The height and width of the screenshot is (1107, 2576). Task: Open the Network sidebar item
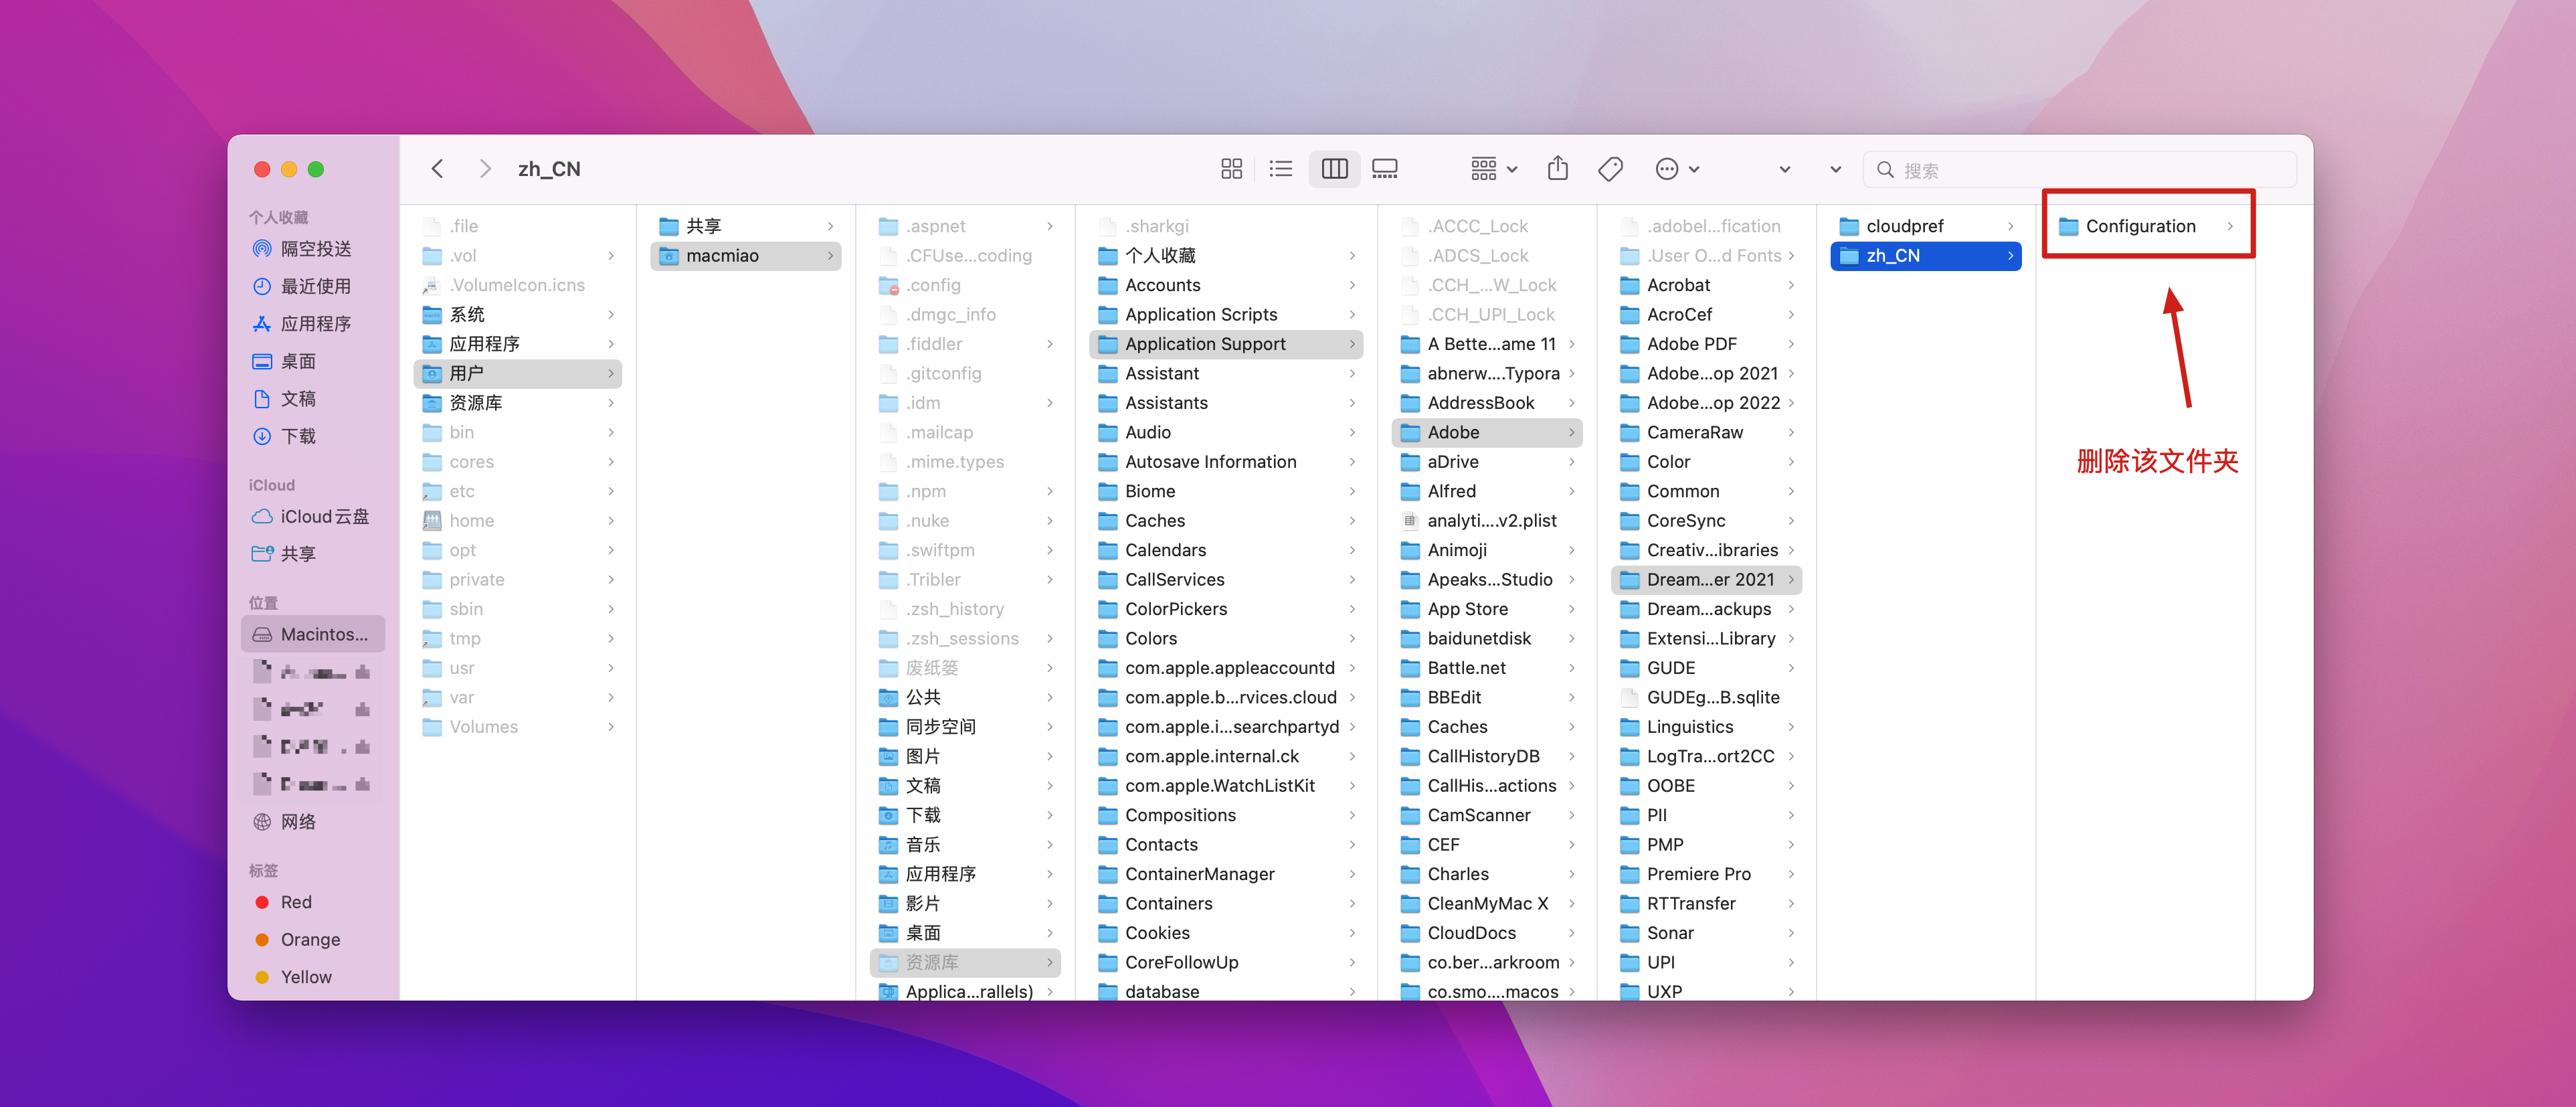point(298,822)
